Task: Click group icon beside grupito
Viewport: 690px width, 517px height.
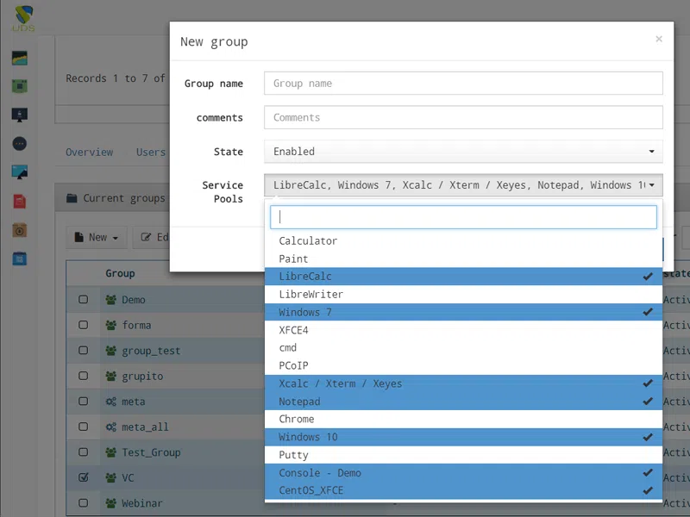Action: pos(111,377)
